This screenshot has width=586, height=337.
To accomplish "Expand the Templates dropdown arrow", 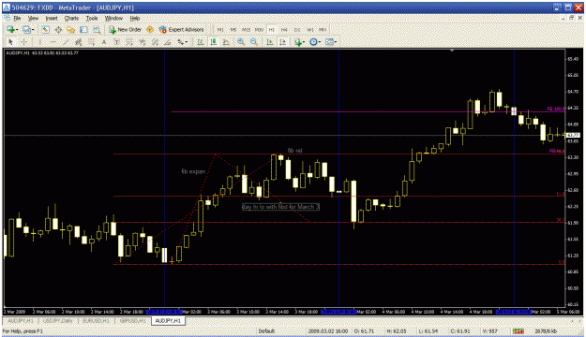I will (336, 42).
